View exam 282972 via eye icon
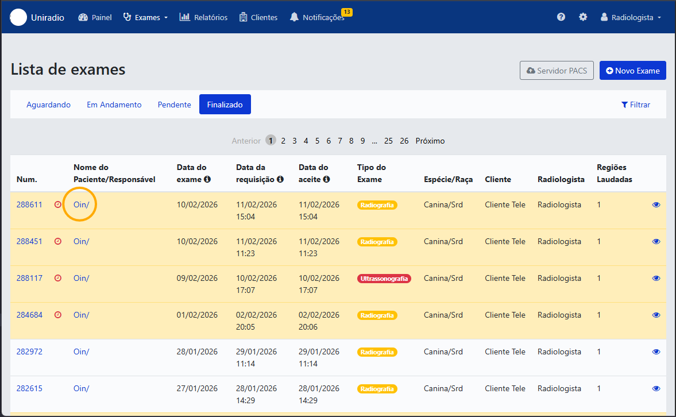This screenshot has width=676, height=417. coord(656,352)
